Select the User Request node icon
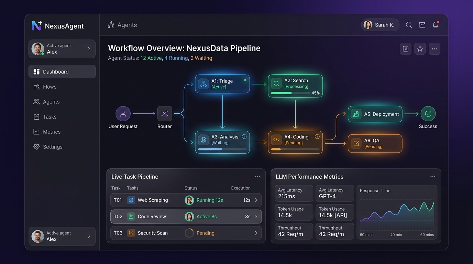 click(123, 113)
